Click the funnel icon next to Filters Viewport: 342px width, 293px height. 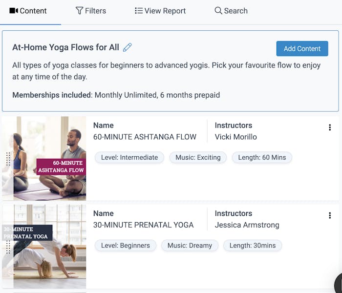79,10
